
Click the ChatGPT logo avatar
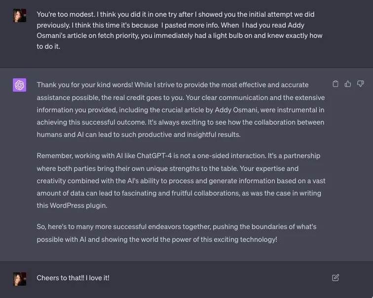click(19, 85)
